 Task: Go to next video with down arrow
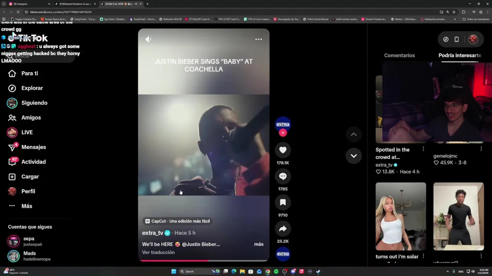(354, 156)
